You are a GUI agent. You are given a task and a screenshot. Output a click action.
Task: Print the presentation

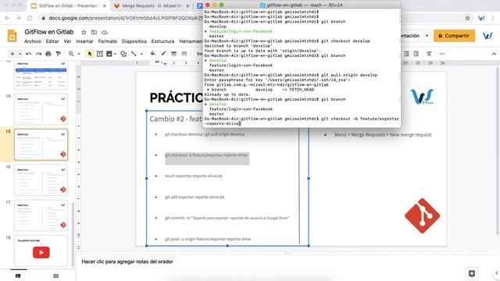(x=48, y=54)
